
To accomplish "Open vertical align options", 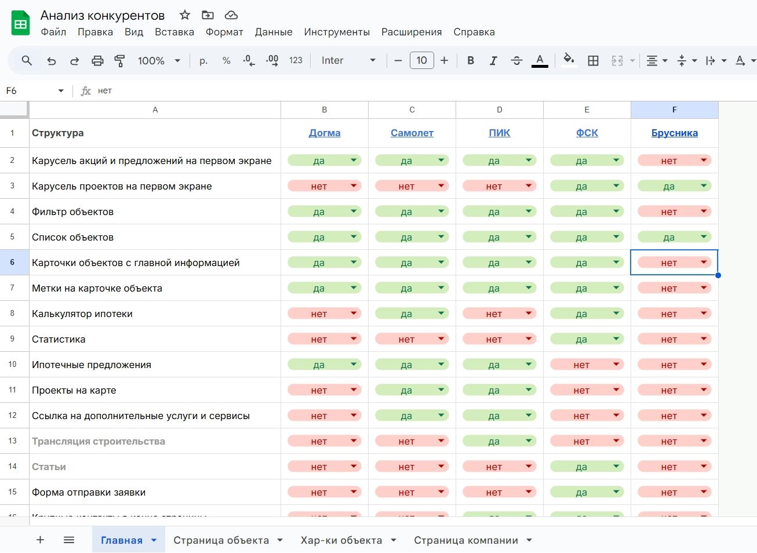I will coord(687,60).
